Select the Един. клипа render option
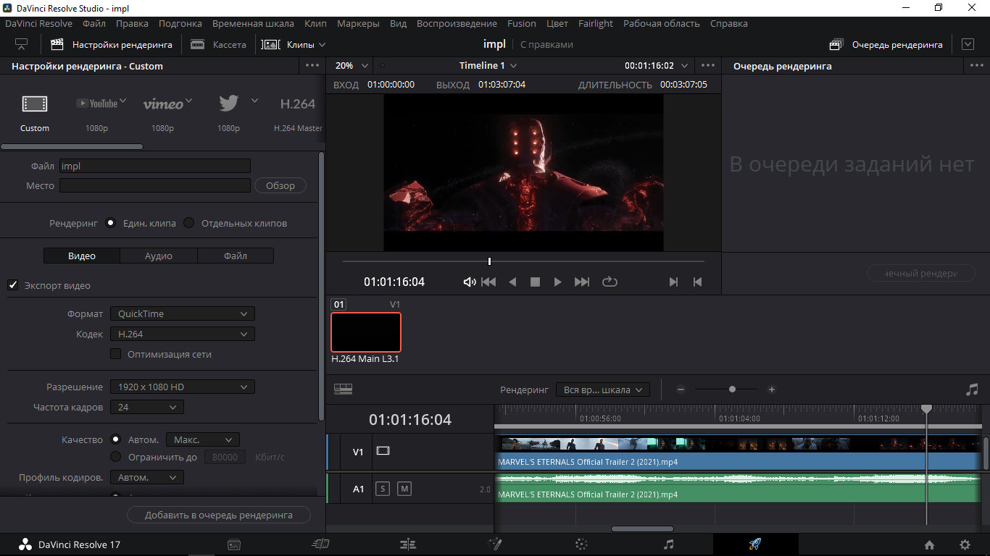This screenshot has width=990, height=556. tap(111, 223)
